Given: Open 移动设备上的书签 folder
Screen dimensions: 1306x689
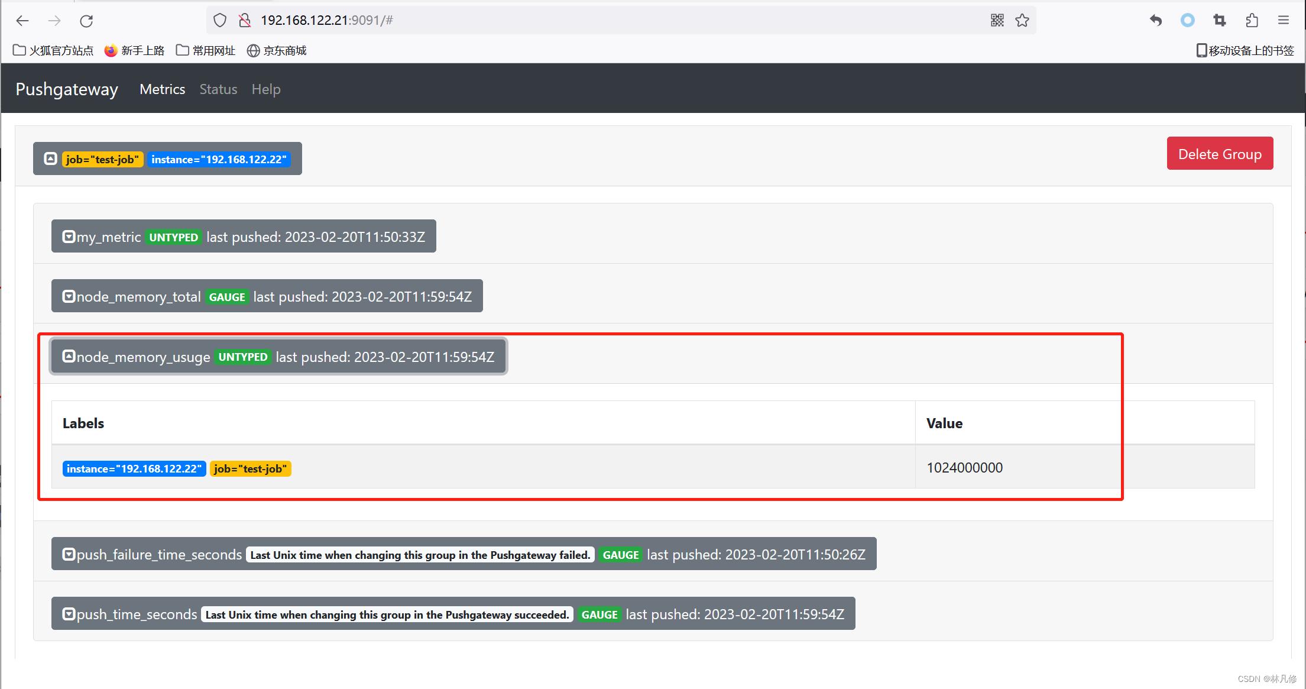Looking at the screenshot, I should [x=1245, y=51].
